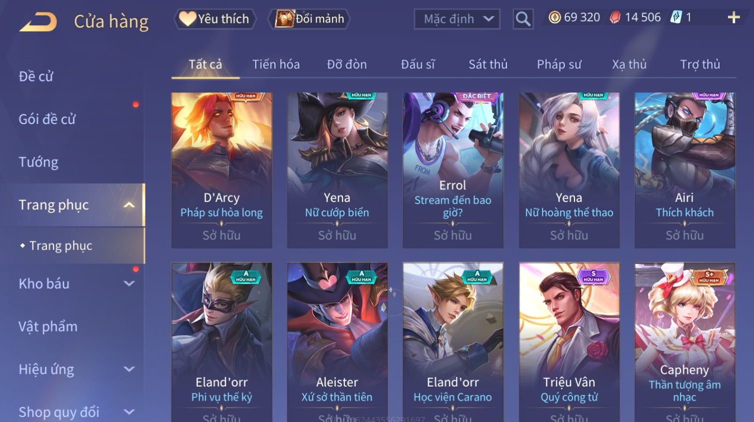Select Errol Stream đến bao giờ skin

453,170
